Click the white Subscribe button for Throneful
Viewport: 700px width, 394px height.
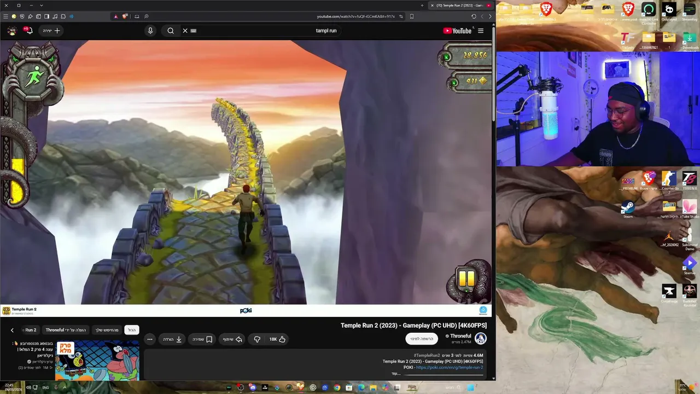(422, 339)
